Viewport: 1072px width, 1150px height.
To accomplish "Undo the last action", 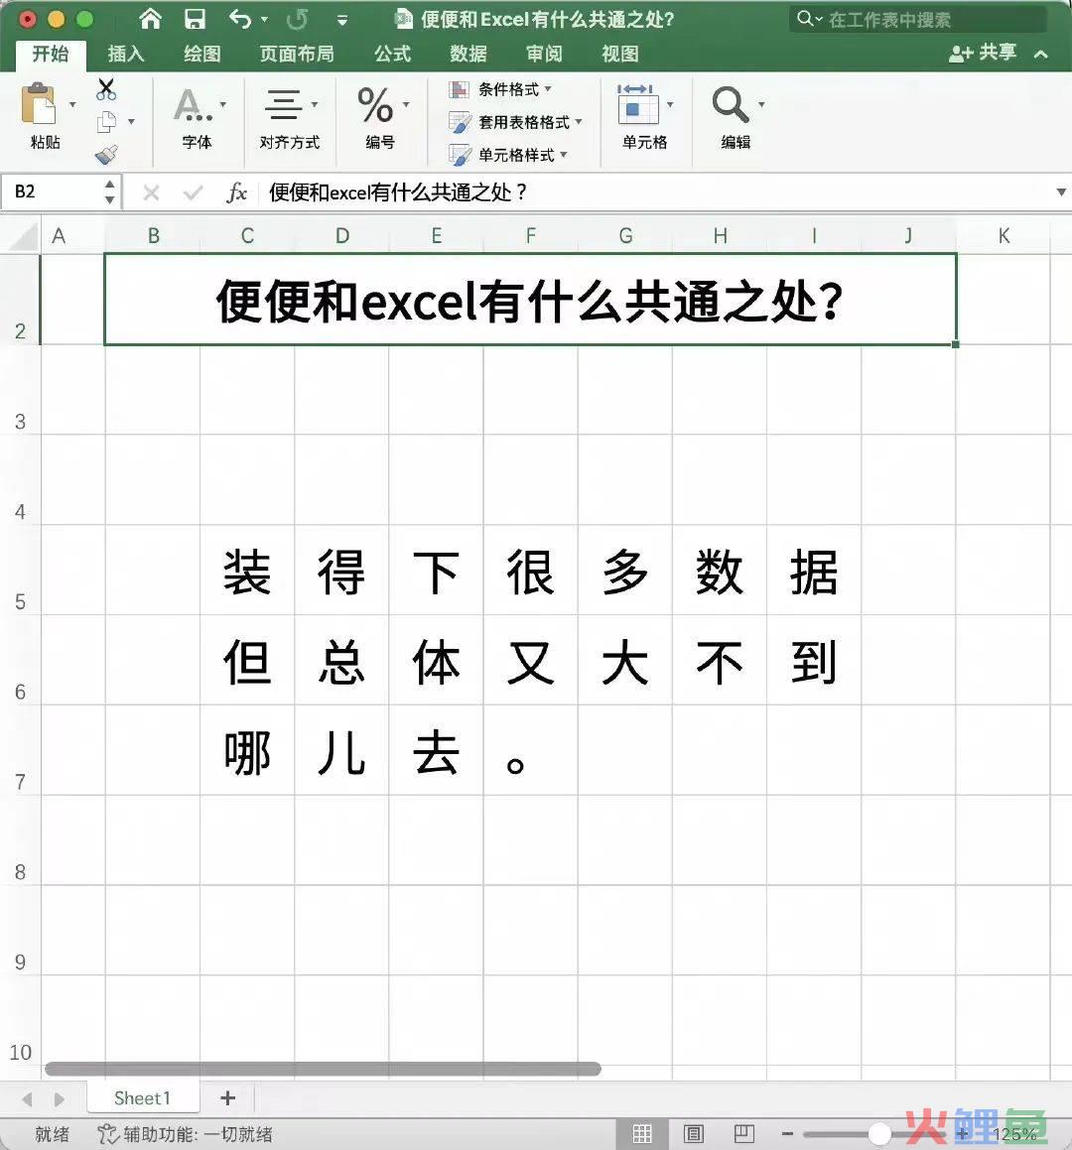I will [240, 18].
